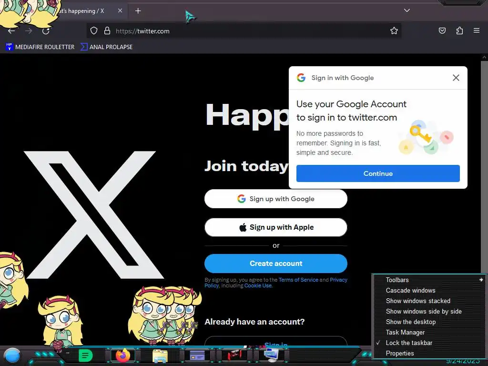Open the Cookie Use link
The height and width of the screenshot is (366, 488).
pos(258,285)
